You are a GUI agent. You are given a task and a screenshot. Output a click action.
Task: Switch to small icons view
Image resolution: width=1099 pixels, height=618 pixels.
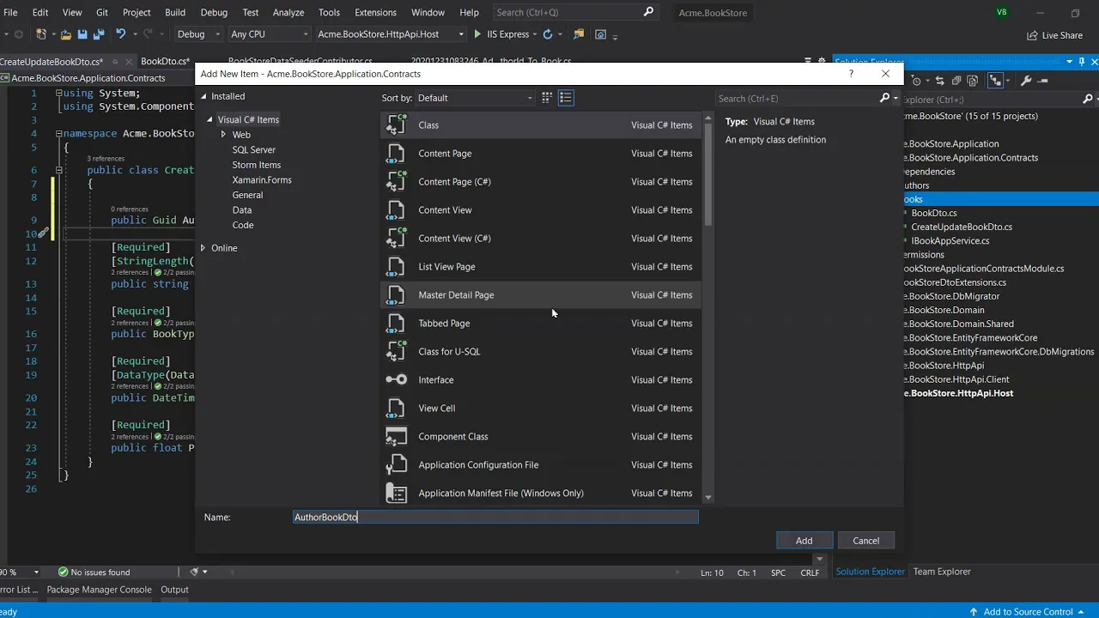(x=546, y=98)
